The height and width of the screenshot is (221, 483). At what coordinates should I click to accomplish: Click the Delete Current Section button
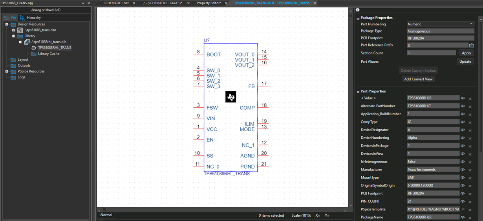coord(418,71)
